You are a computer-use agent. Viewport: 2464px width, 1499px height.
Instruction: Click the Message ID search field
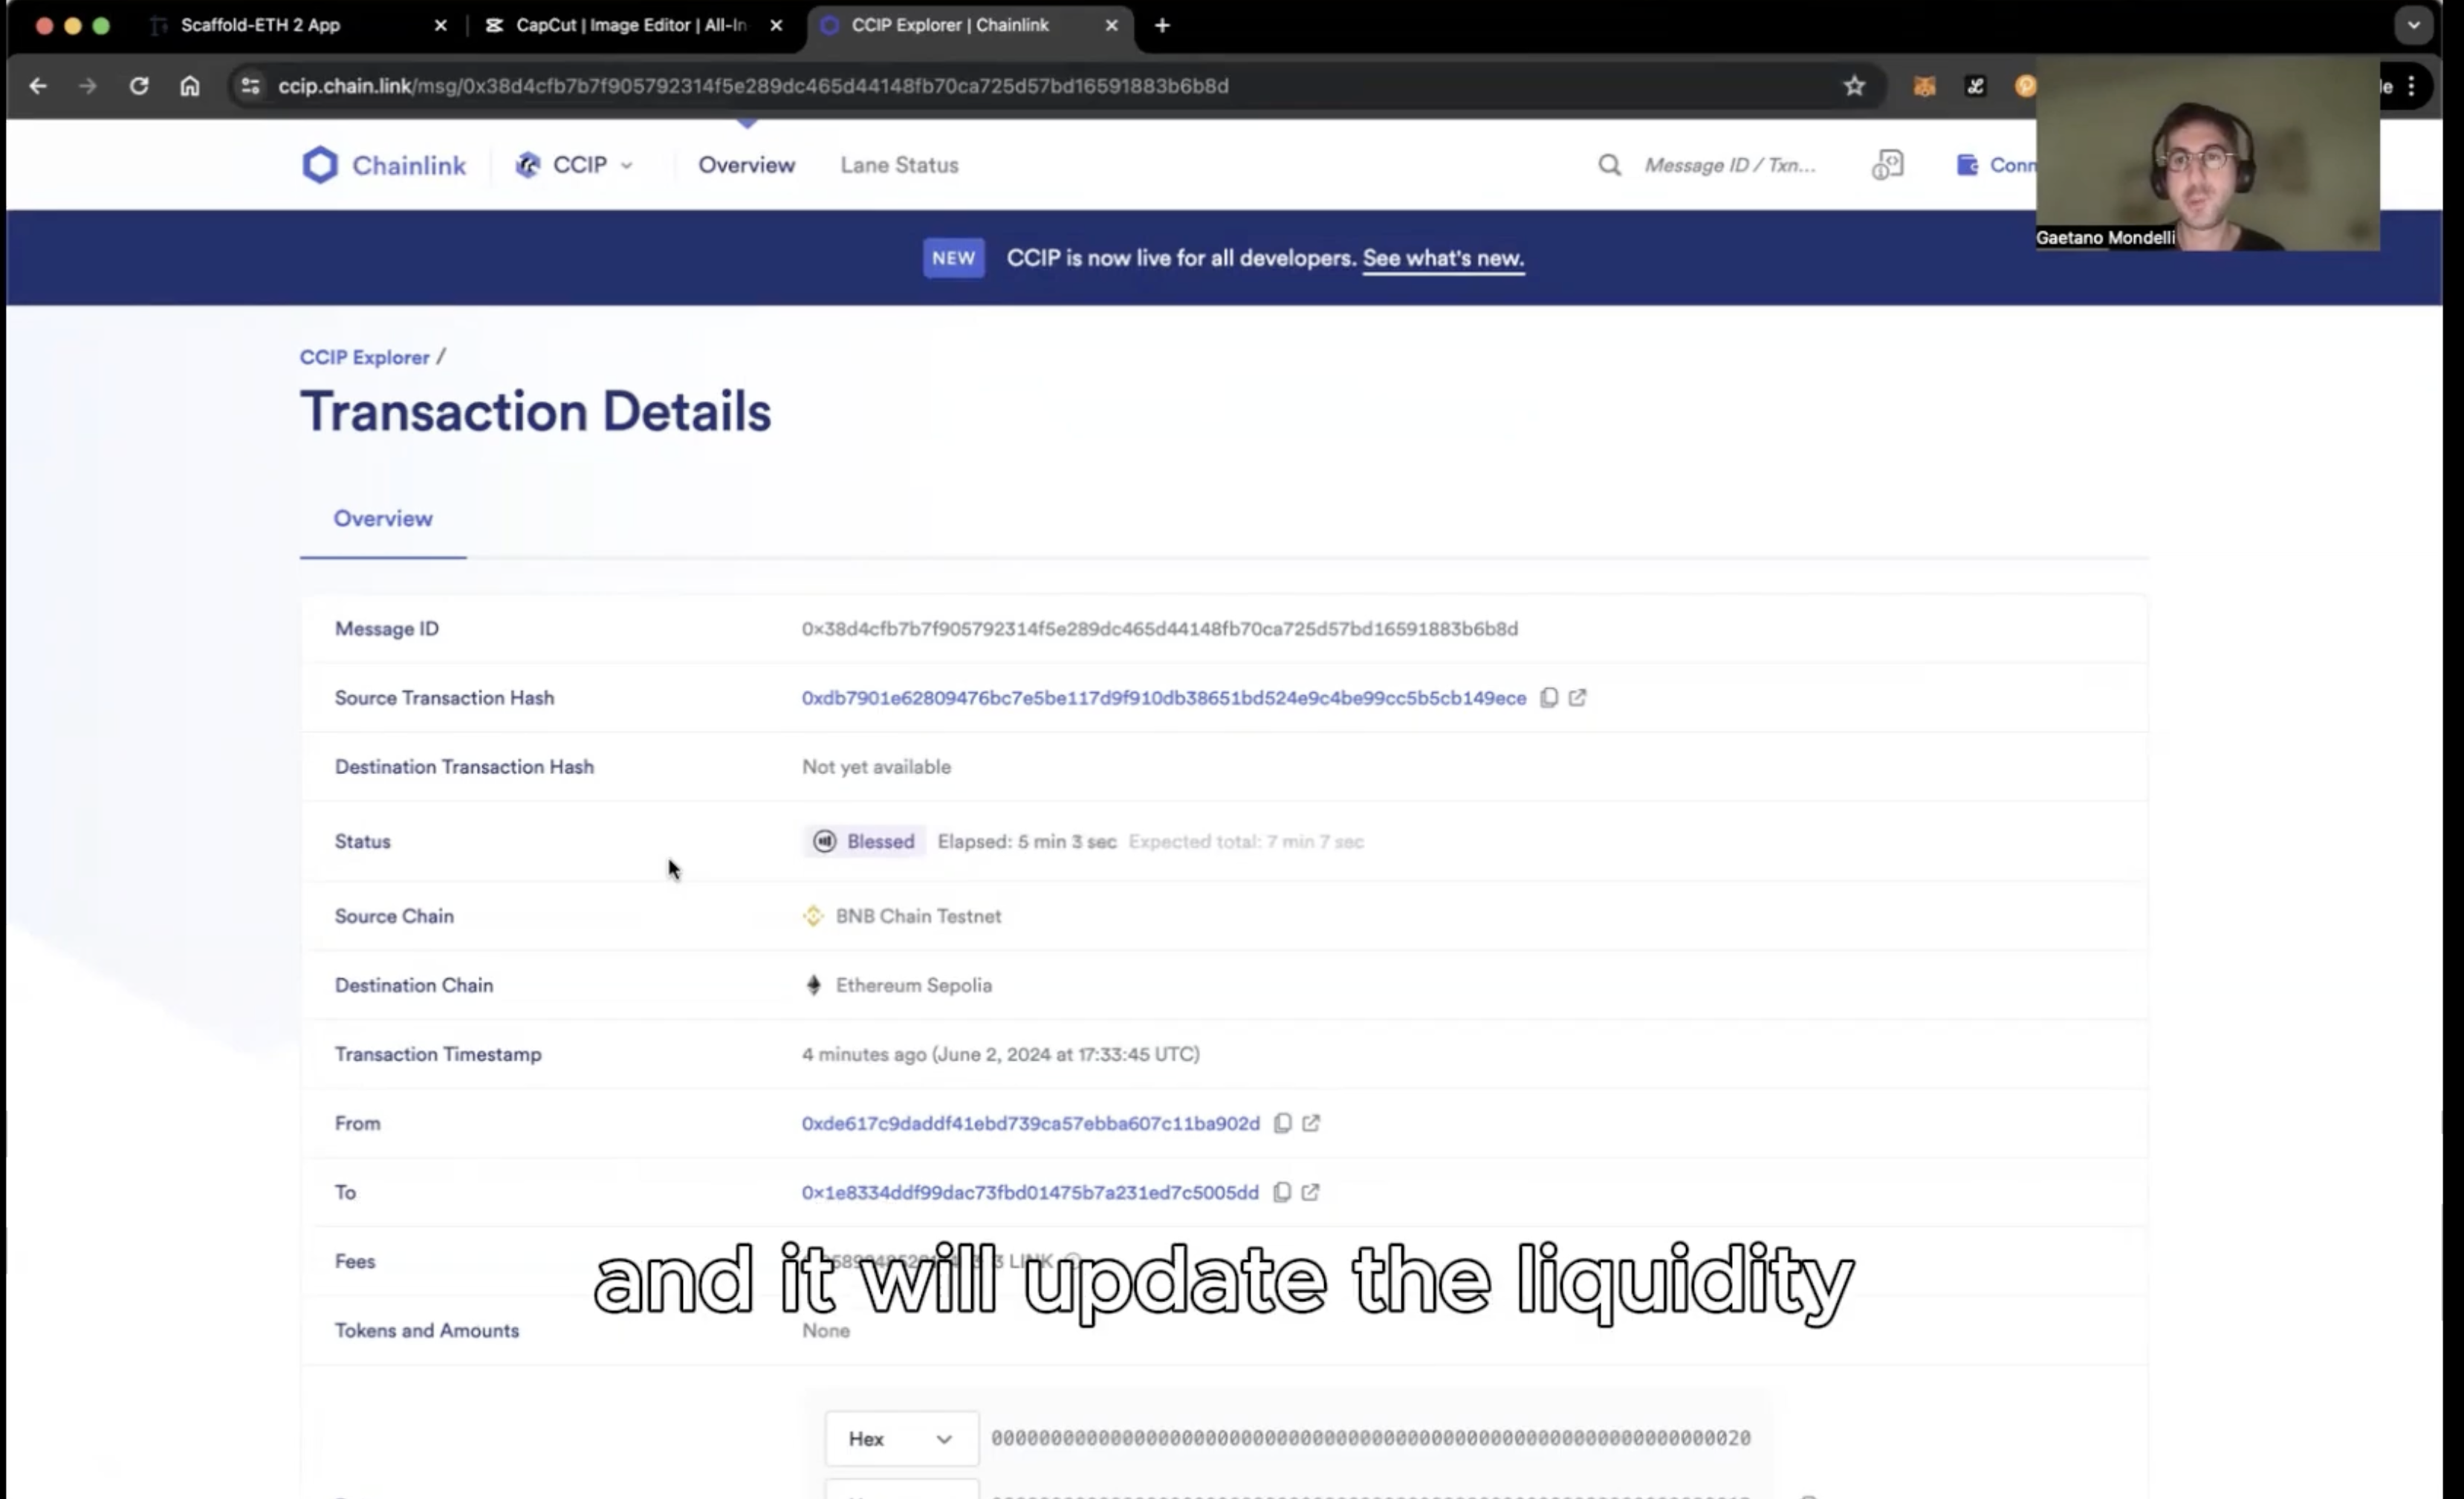coord(1730,165)
